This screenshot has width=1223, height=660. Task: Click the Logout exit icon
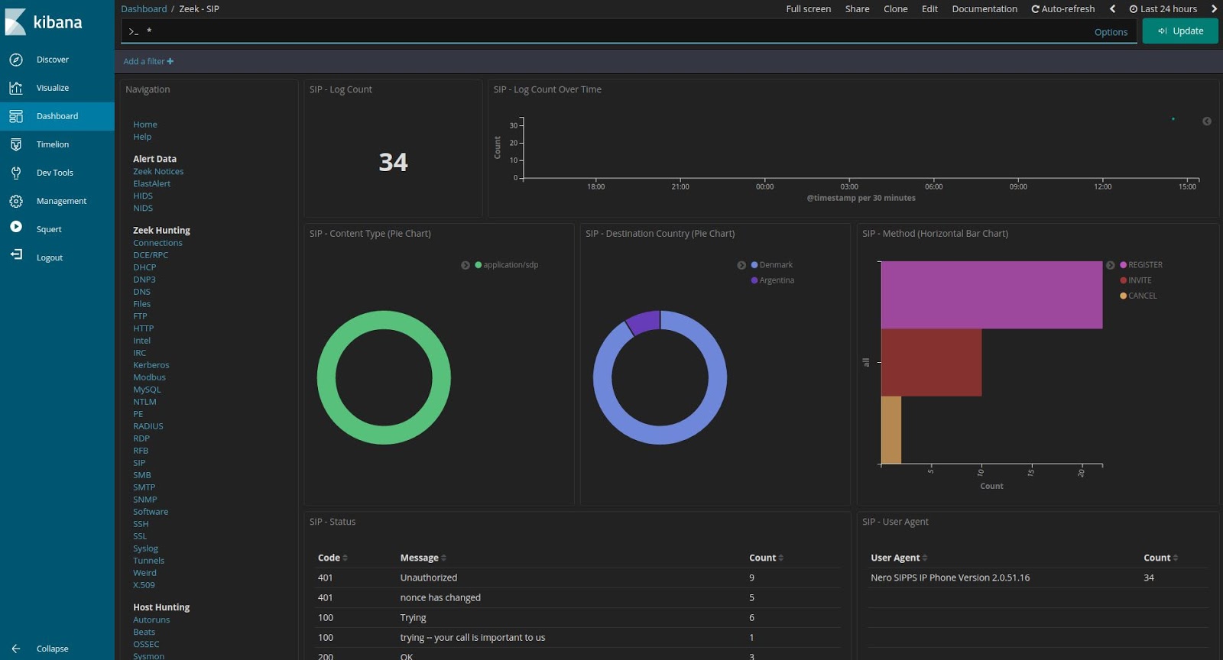16,254
